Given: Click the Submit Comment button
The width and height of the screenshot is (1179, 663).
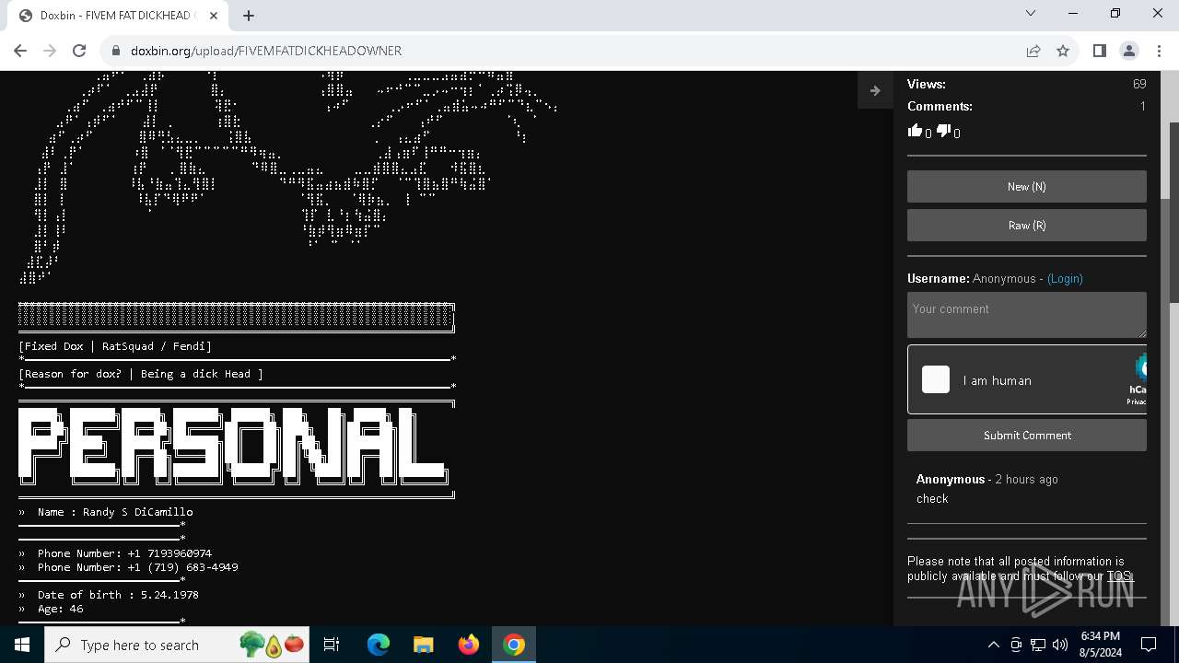Looking at the screenshot, I should pyautogui.click(x=1027, y=436).
